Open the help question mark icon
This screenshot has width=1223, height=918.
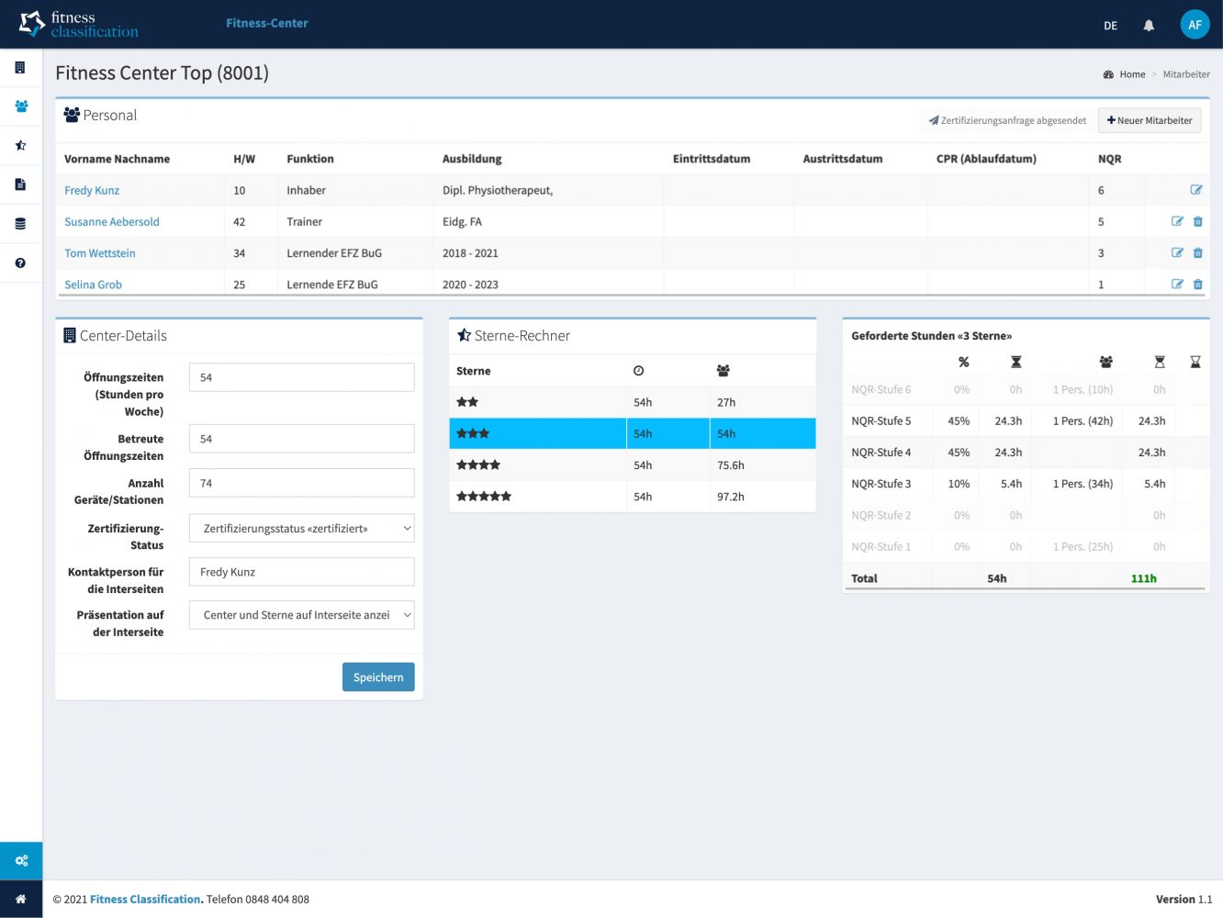(20, 263)
